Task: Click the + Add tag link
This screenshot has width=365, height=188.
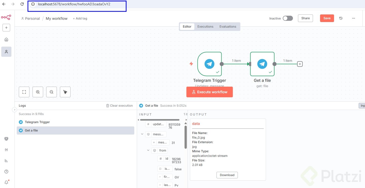Action: click(x=80, y=18)
